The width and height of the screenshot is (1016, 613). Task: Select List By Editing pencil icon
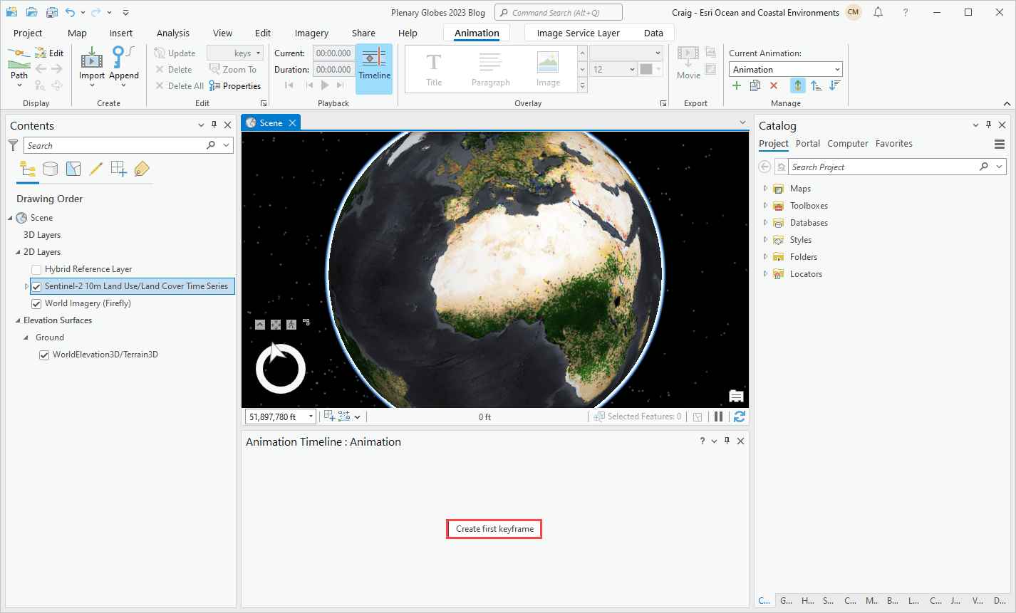(95, 169)
